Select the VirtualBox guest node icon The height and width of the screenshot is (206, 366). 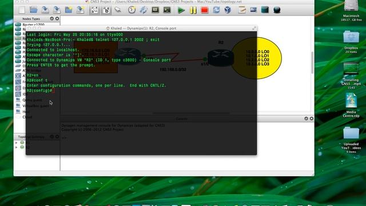point(18,106)
